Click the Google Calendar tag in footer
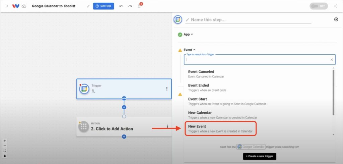 (x=251, y=147)
